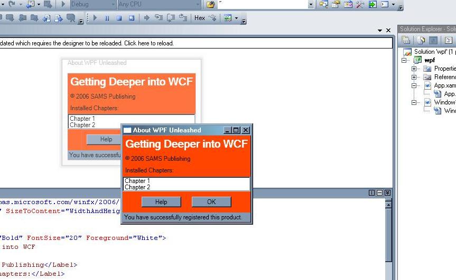Open the active documents dropdown arrow
Viewport: 456px width, 280px height.
(379, 30)
